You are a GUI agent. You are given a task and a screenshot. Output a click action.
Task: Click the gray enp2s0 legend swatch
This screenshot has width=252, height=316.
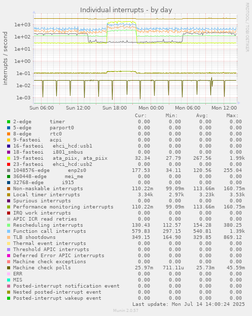point(9,170)
